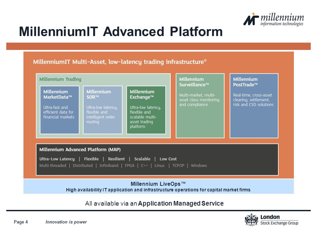Click the Exchange 'multi-asset trading platform' description
The width and height of the screenshot is (317, 238).
(x=145, y=117)
